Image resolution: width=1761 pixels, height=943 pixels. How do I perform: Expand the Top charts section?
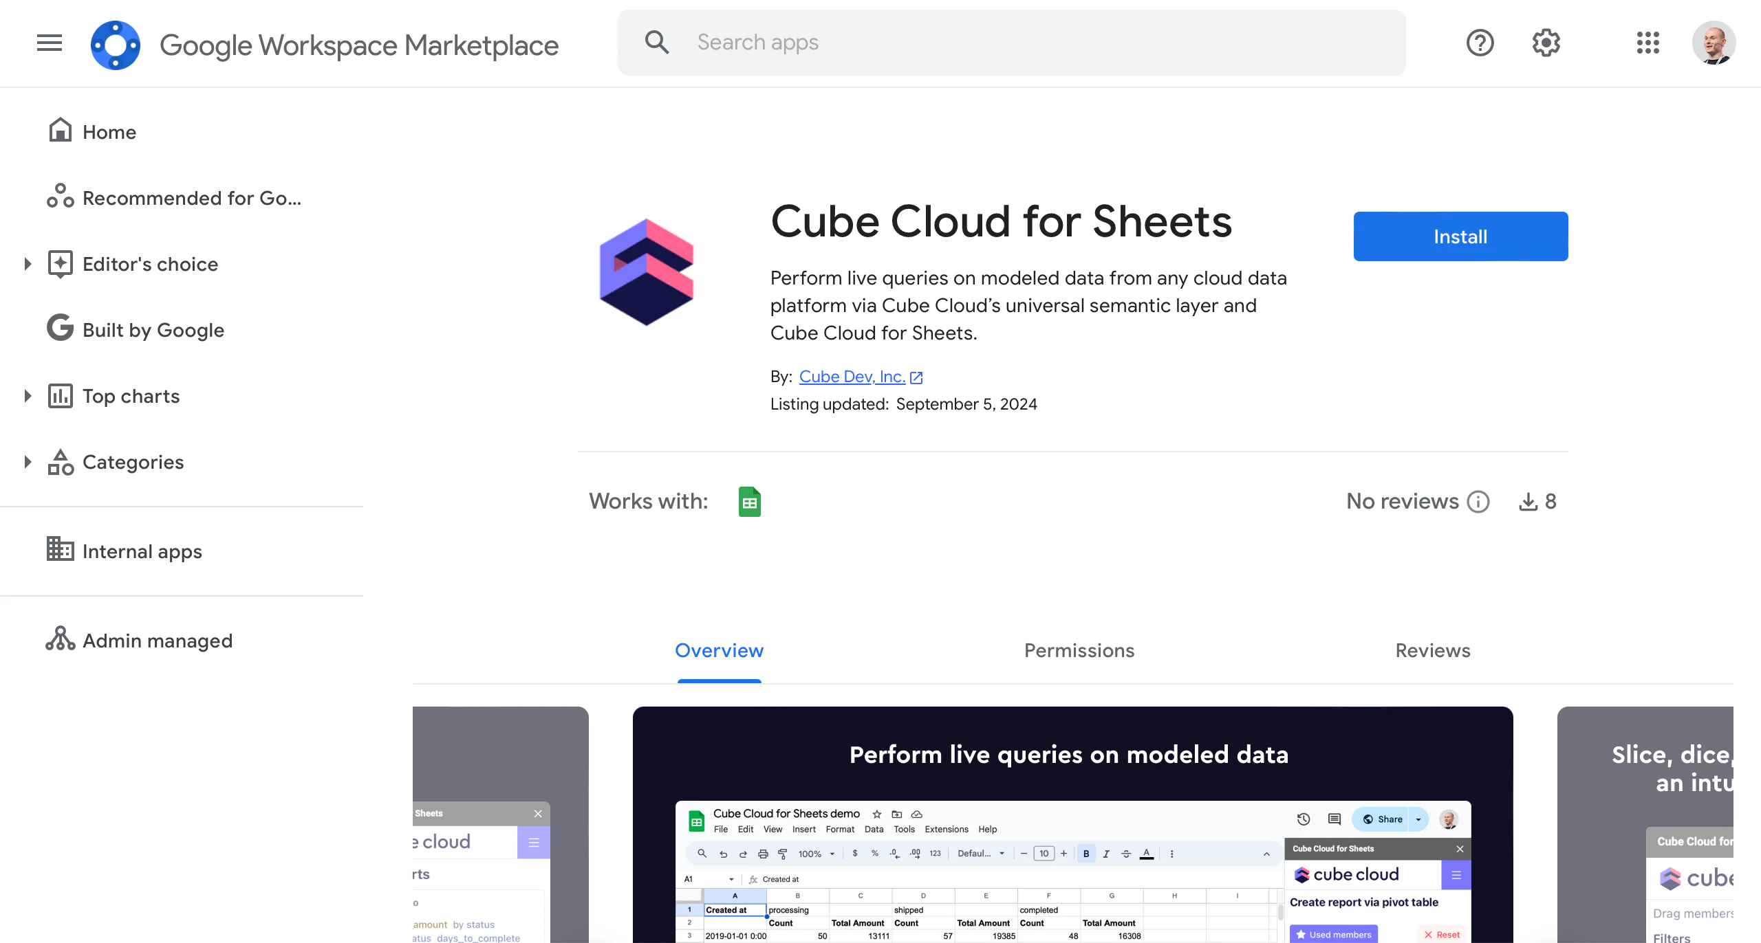[x=28, y=396]
